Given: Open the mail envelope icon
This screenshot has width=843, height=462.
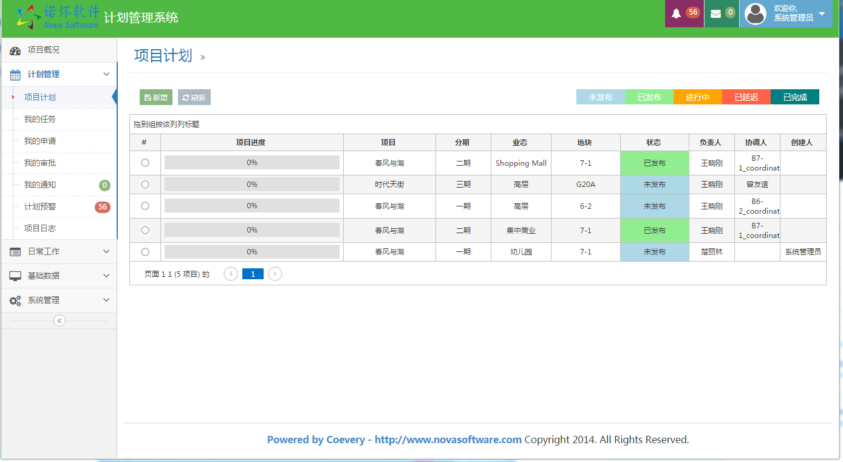Looking at the screenshot, I should (715, 13).
